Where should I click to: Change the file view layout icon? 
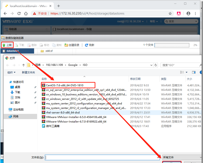click(x=182, y=72)
